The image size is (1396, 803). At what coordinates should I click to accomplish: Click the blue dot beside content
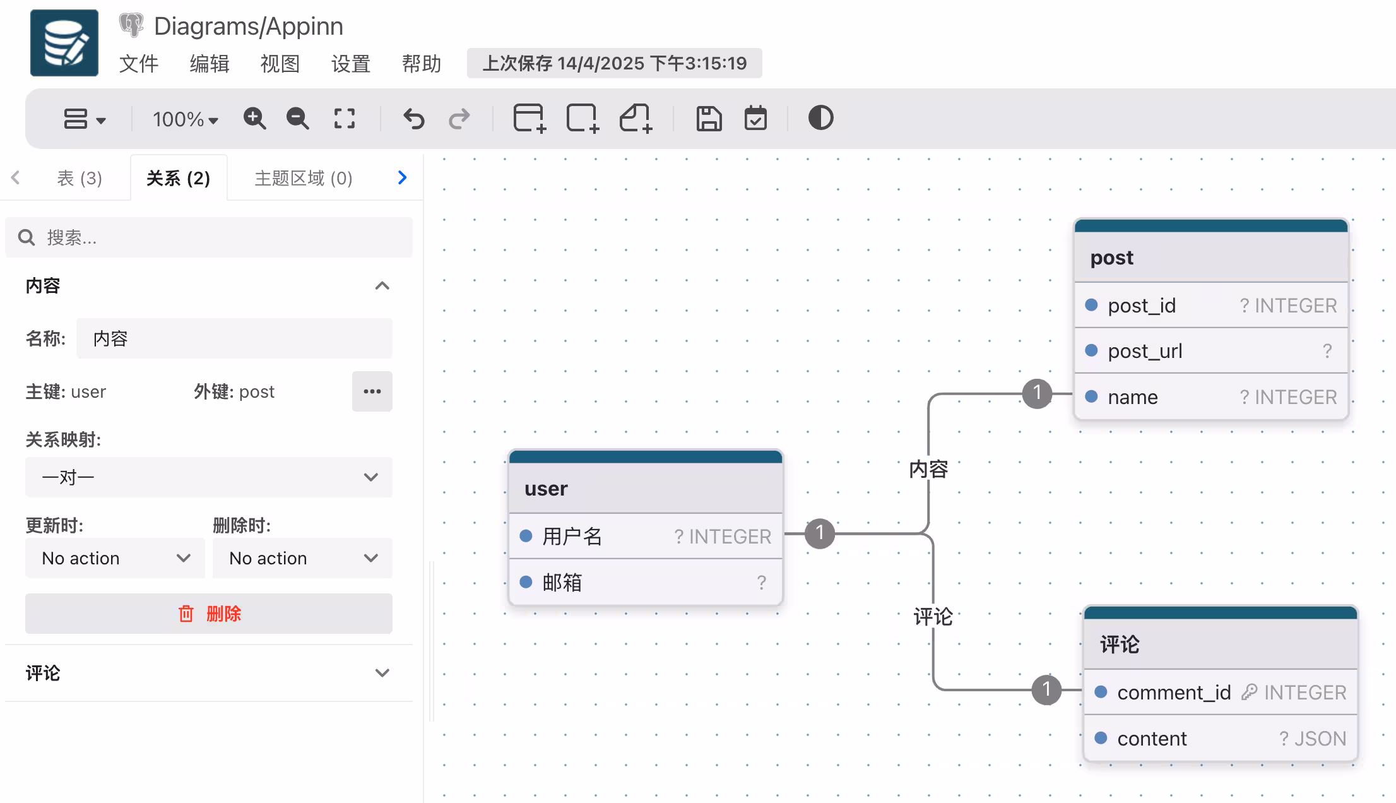coord(1101,737)
